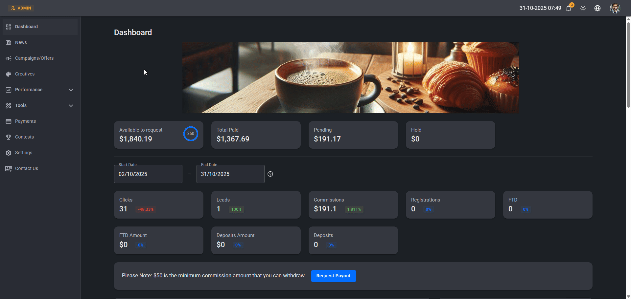Click the ADMIN badge in header
Viewport: 631px width, 299px height.
coord(21,8)
